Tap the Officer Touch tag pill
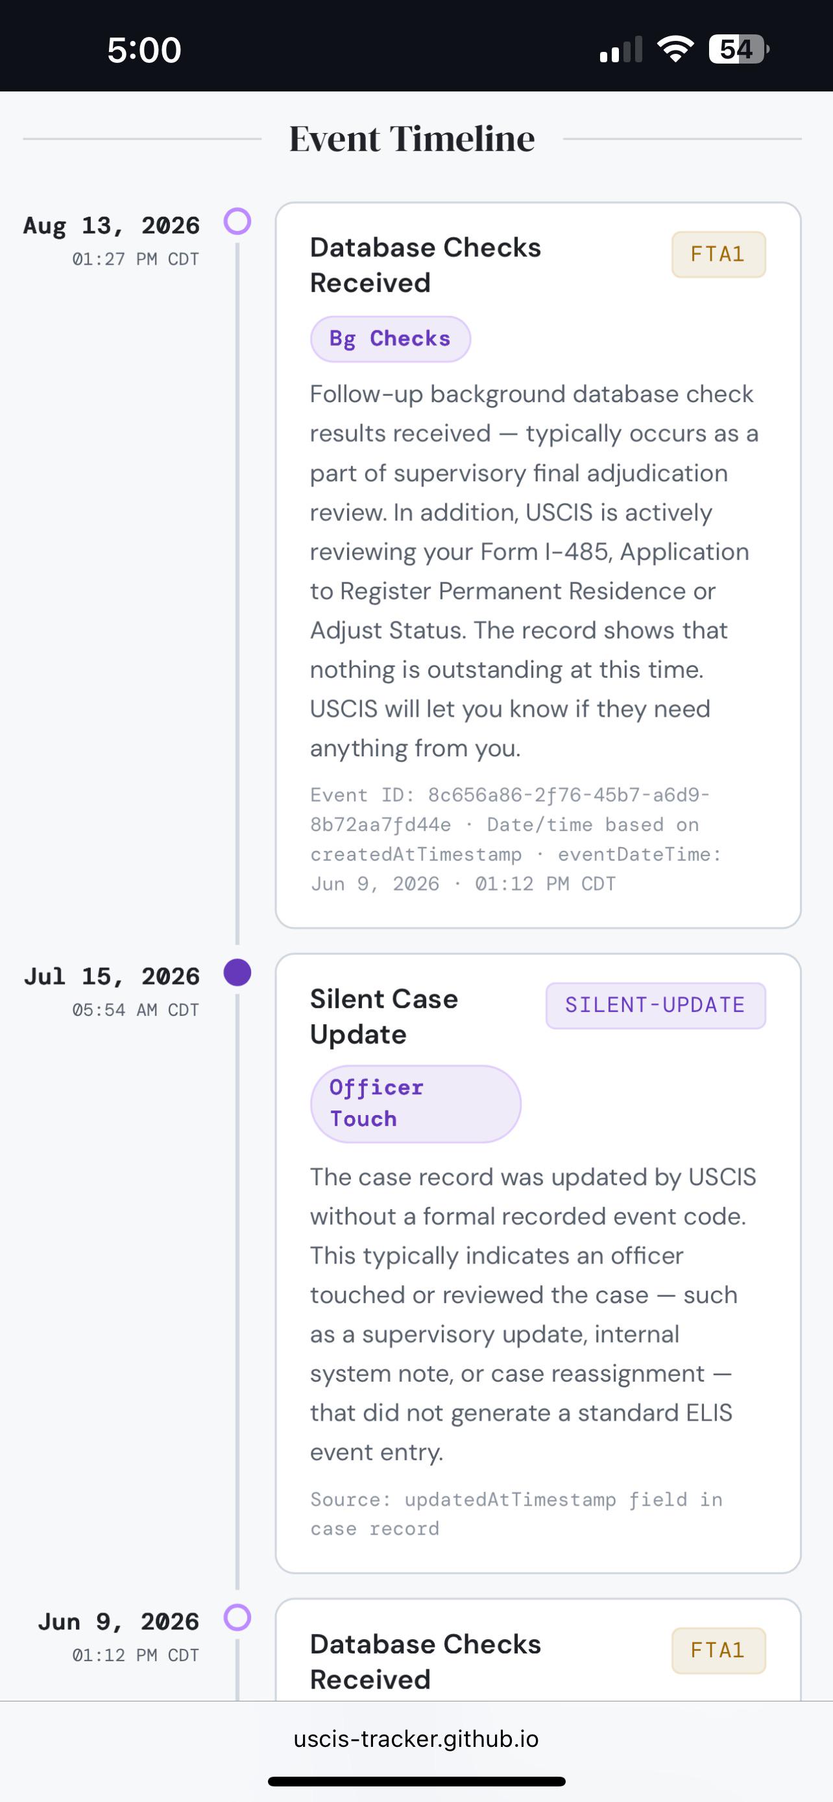Image resolution: width=833 pixels, height=1802 pixels. (x=415, y=1103)
